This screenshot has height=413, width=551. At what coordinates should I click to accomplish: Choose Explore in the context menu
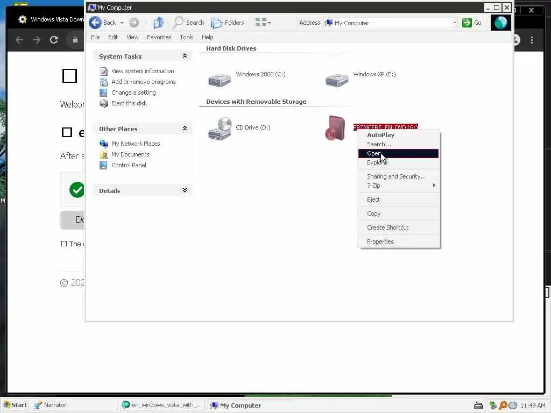pyautogui.click(x=399, y=162)
